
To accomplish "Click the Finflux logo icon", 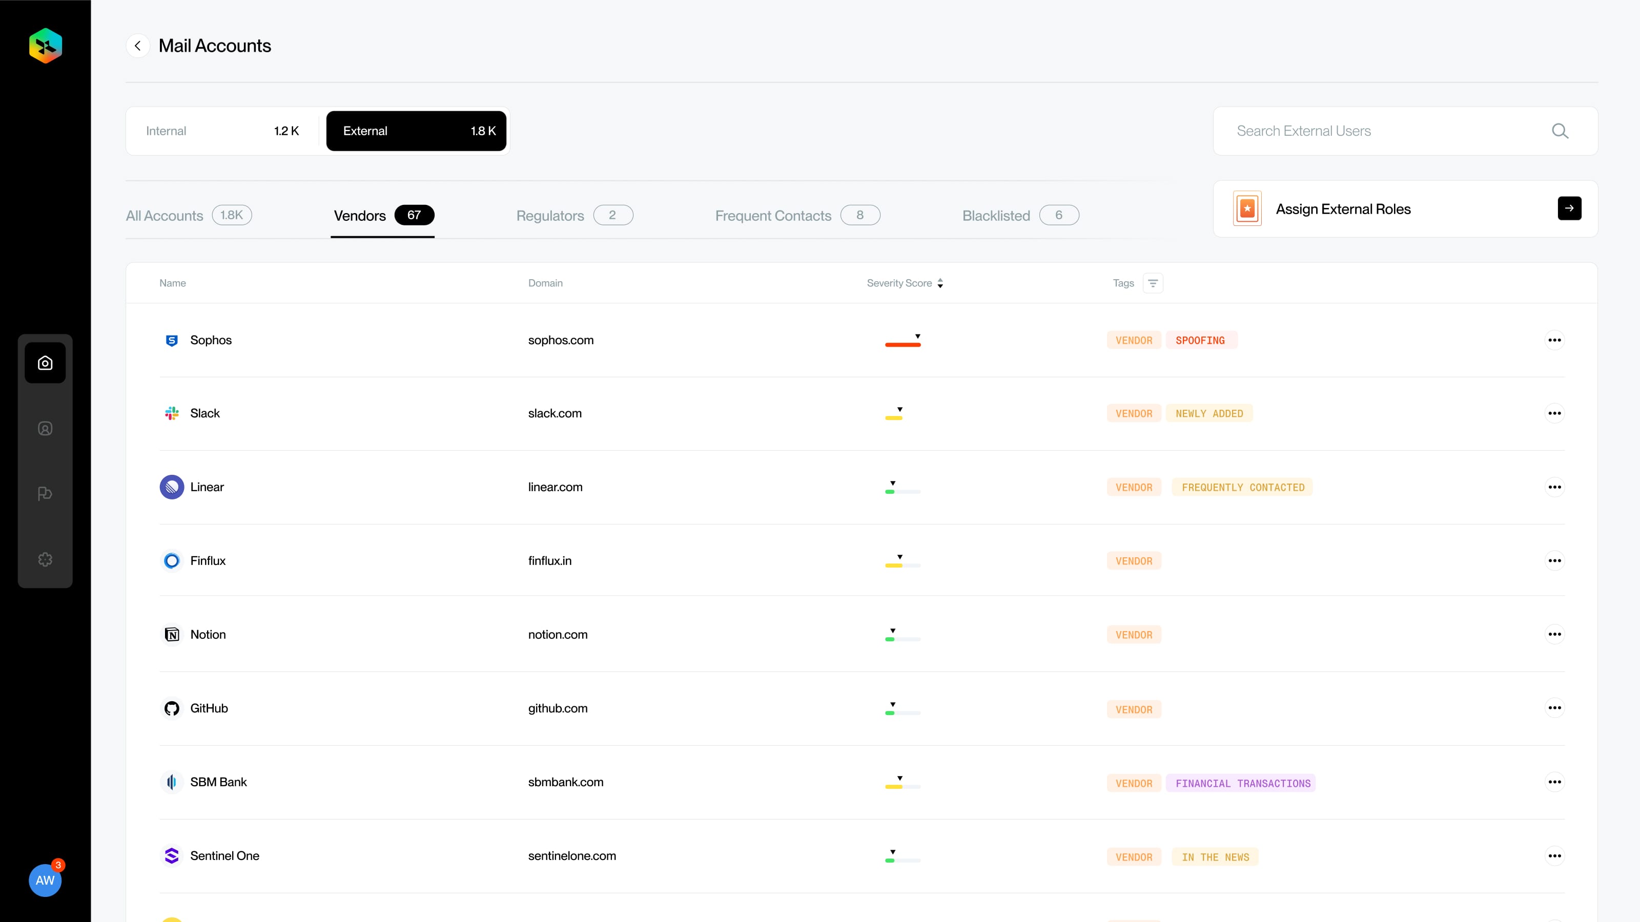I will (172, 560).
